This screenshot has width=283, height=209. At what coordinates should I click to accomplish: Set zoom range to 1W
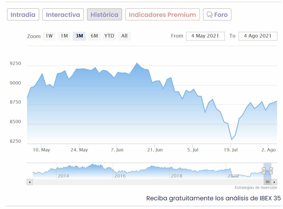49,36
